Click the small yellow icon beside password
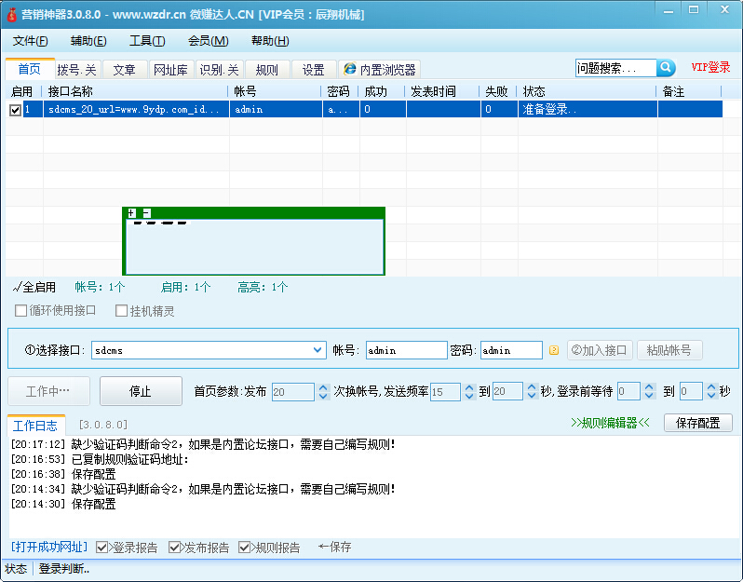Screen dimensions: 743x582 (554, 351)
